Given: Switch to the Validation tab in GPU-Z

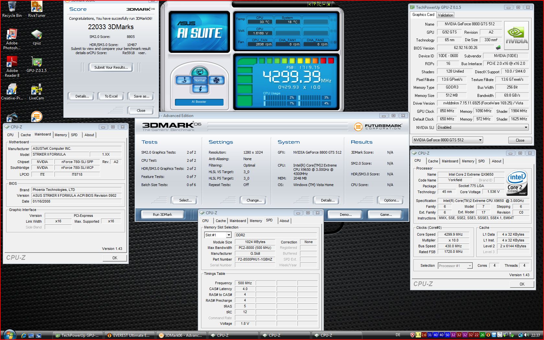Looking at the screenshot, I should (x=445, y=15).
